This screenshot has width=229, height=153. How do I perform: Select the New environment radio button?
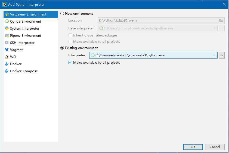[62, 14]
